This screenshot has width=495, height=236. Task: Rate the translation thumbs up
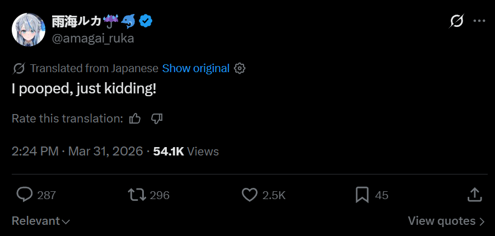point(135,119)
